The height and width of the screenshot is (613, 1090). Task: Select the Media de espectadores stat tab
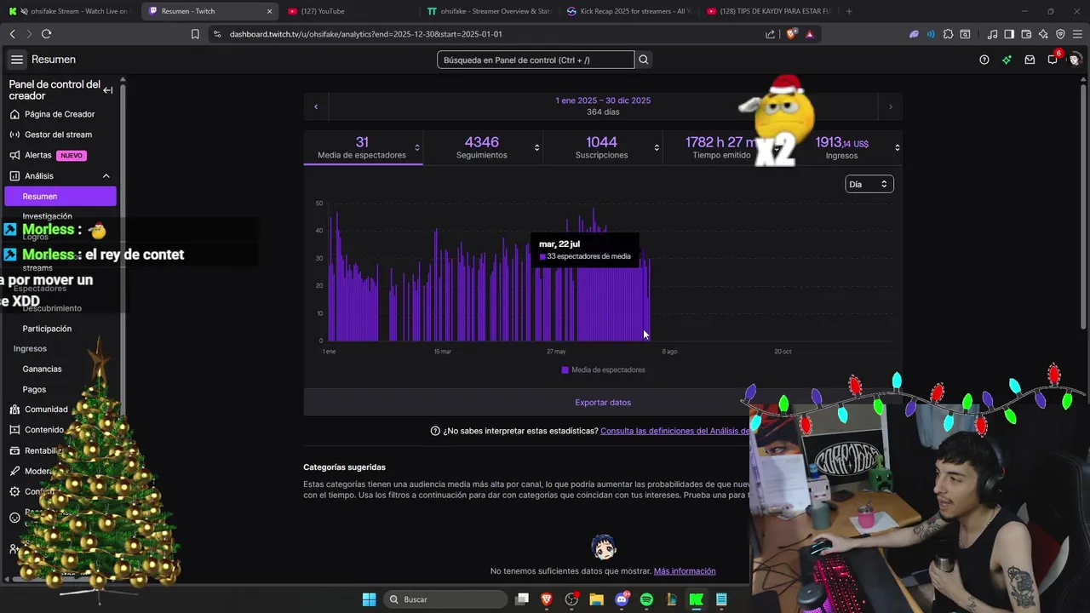tap(363, 147)
